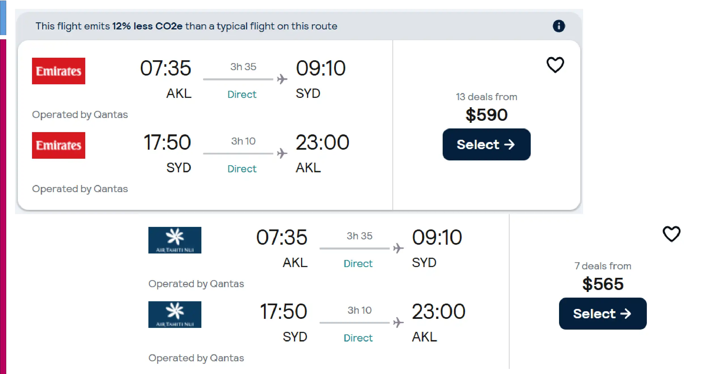710x374 pixels.
Task: Click the 7 deals from text
Action: (603, 266)
